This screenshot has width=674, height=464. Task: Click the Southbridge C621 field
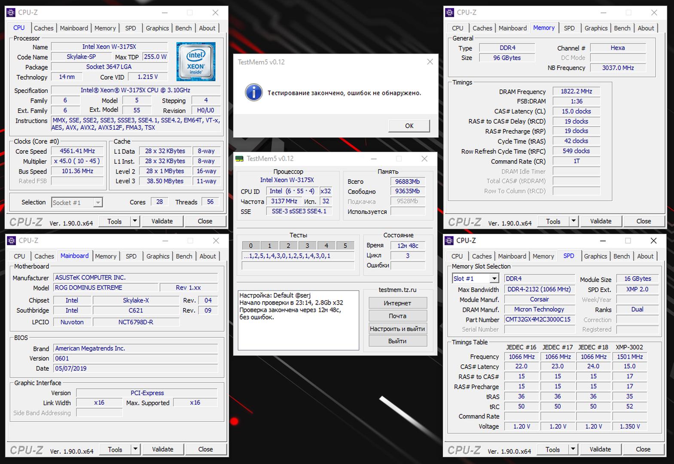[x=136, y=311]
